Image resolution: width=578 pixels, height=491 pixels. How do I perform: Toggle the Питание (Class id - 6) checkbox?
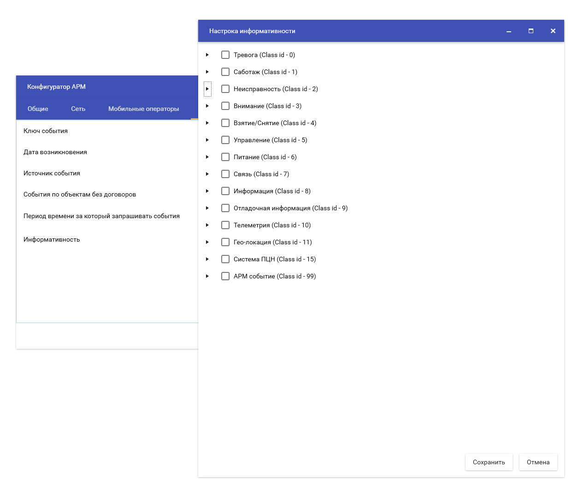[225, 157]
